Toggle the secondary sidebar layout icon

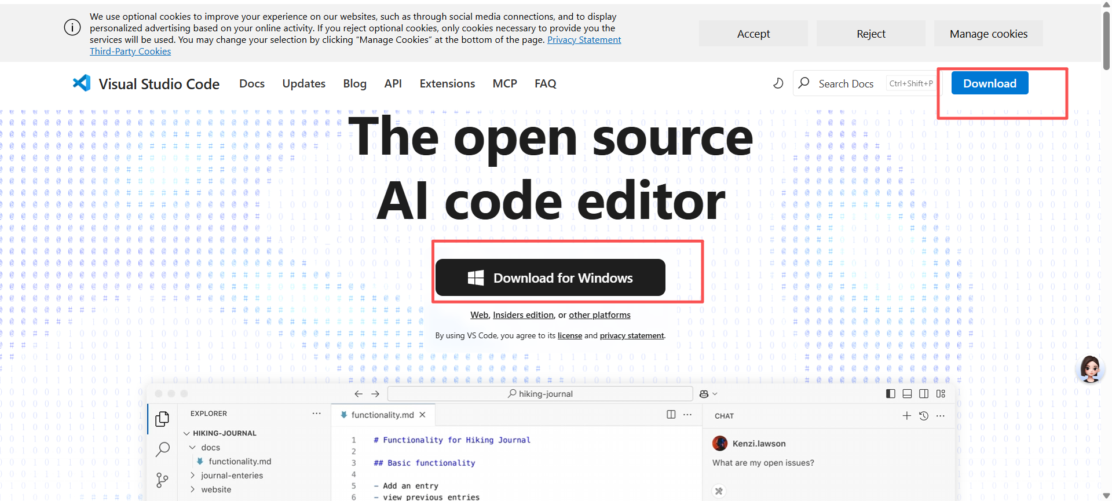click(924, 394)
